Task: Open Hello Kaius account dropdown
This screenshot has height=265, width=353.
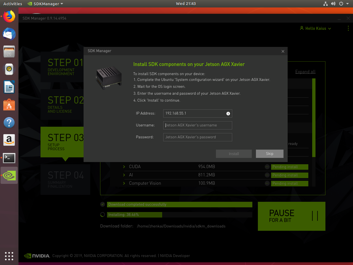Action: pos(315,28)
